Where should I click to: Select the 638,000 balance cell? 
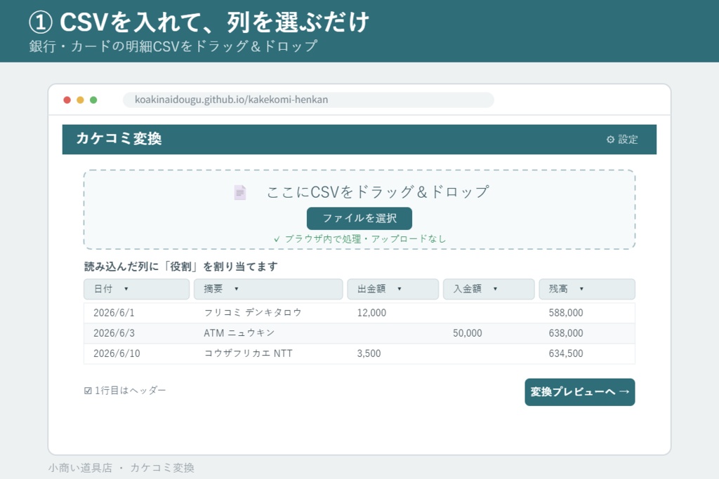(x=566, y=333)
